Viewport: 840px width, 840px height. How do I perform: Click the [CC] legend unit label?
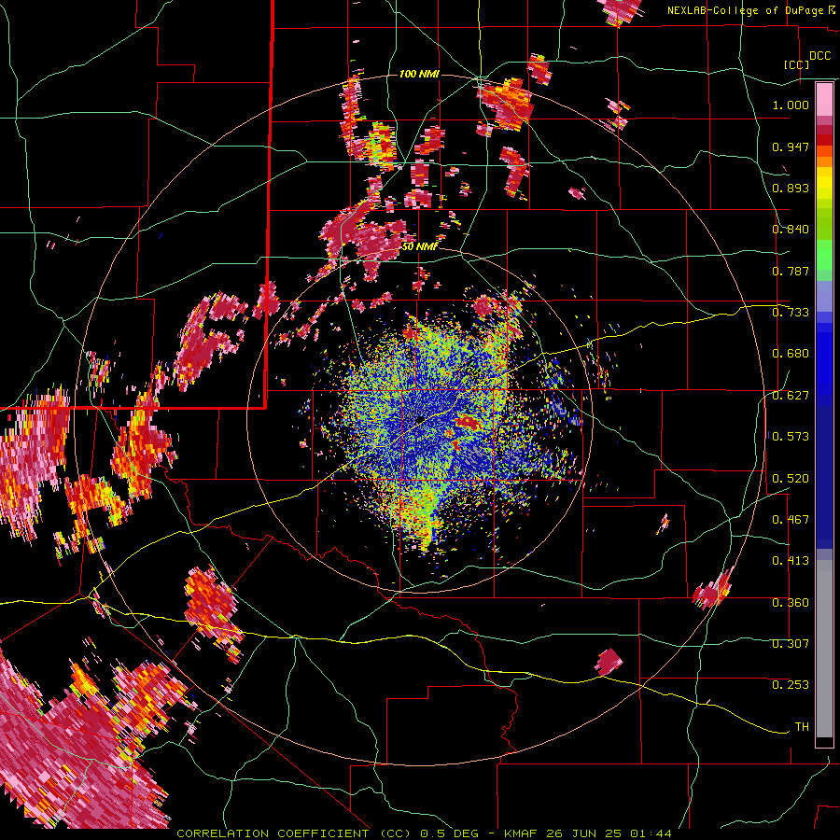coord(797,64)
